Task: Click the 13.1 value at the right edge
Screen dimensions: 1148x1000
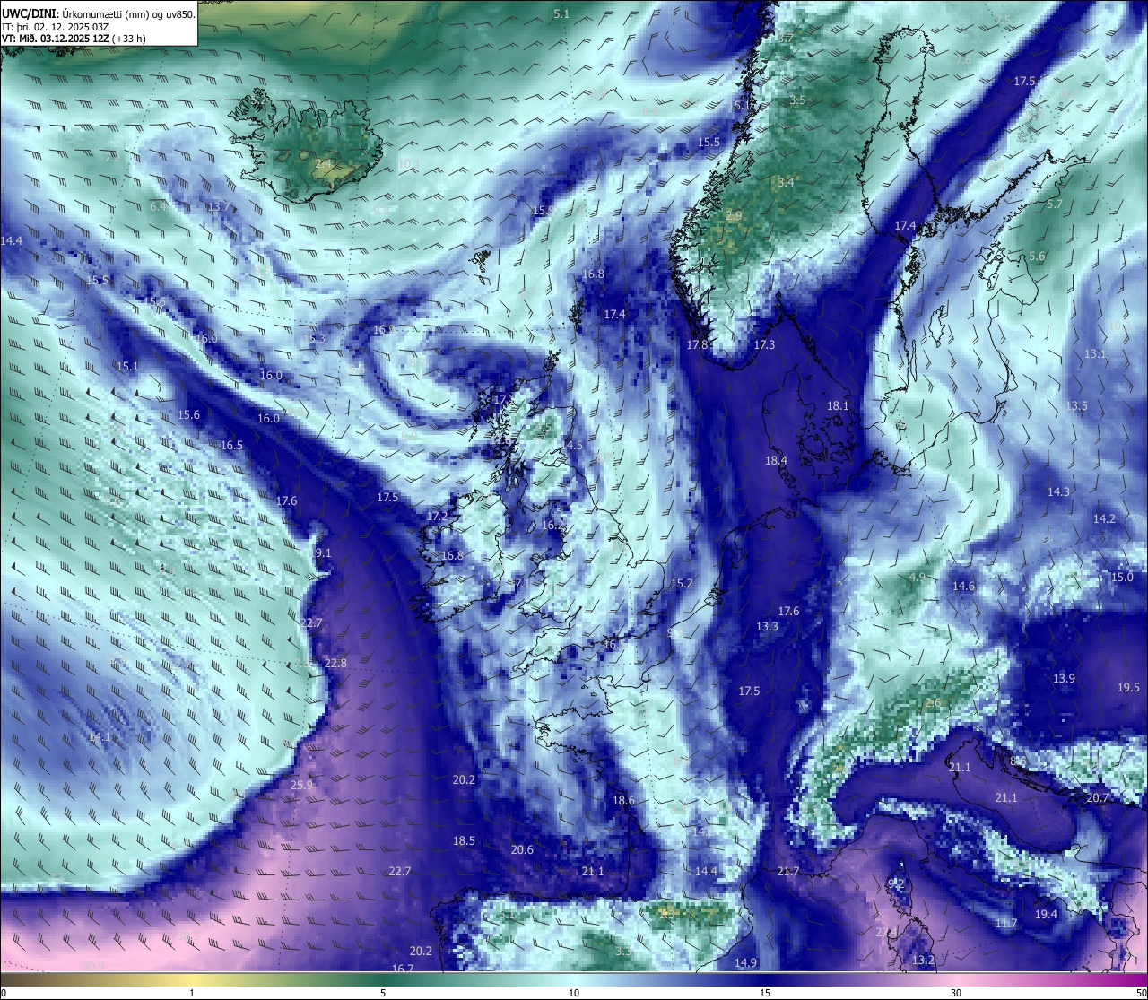Action: [x=1095, y=353]
